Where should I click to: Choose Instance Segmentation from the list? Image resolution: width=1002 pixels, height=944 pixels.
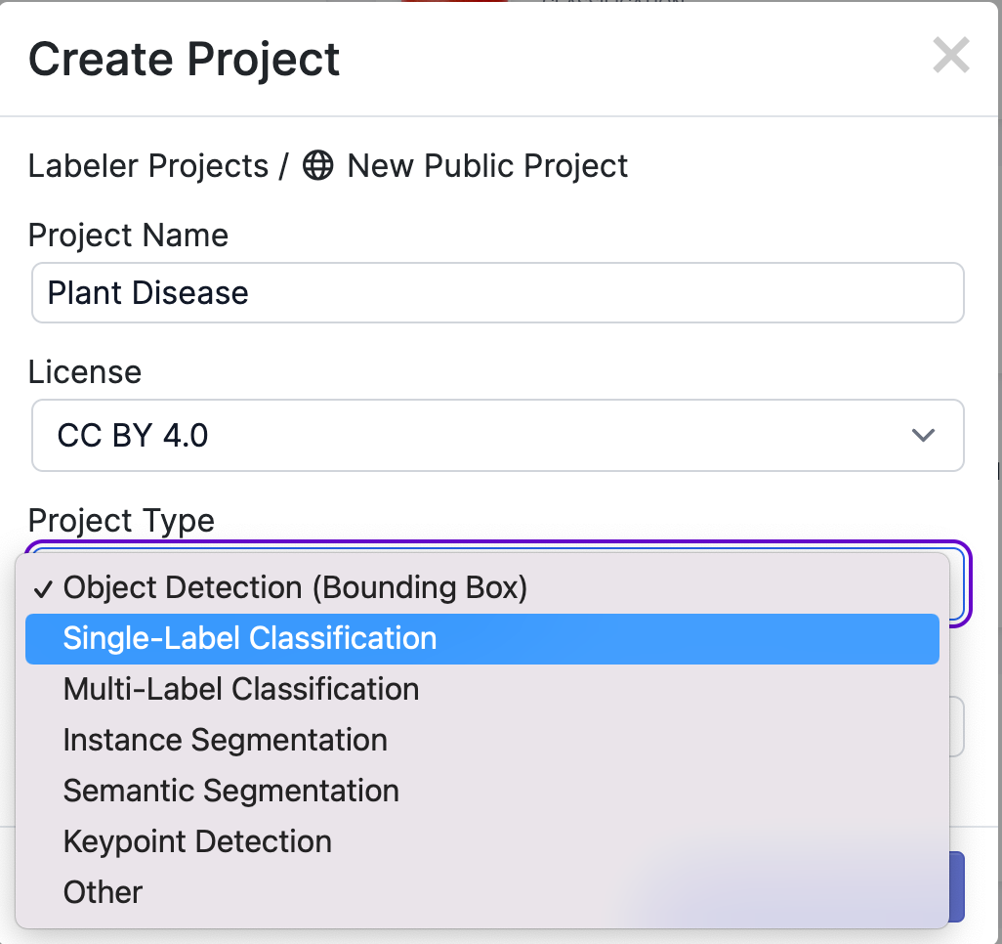point(225,740)
